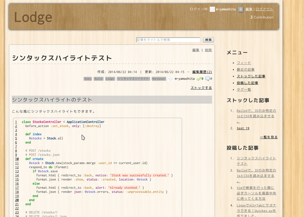Open the notification count badge in header
The width and height of the screenshot is (304, 217).
tap(240, 9)
